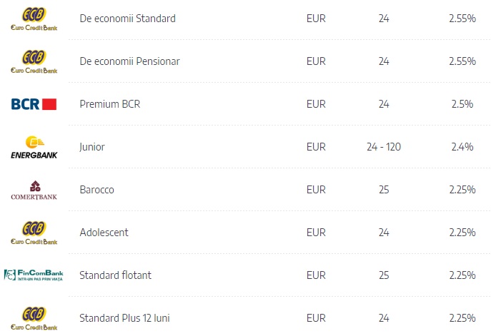Open the BCR bank logo
Screen dimensions: 491x336
tap(34, 104)
